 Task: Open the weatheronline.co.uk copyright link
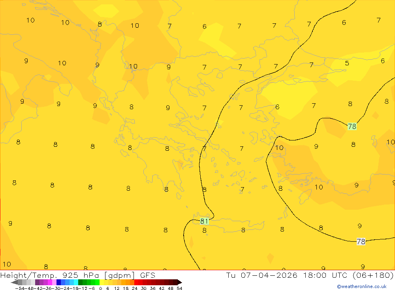coord(361,286)
